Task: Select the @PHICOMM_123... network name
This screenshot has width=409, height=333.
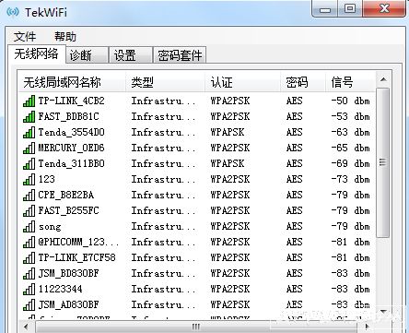Action: point(78,242)
